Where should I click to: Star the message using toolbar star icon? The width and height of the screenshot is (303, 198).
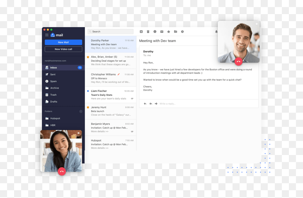[169, 31]
